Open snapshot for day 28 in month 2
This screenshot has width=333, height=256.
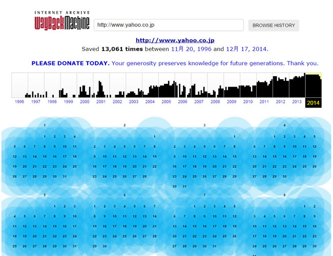(x=144, y=177)
